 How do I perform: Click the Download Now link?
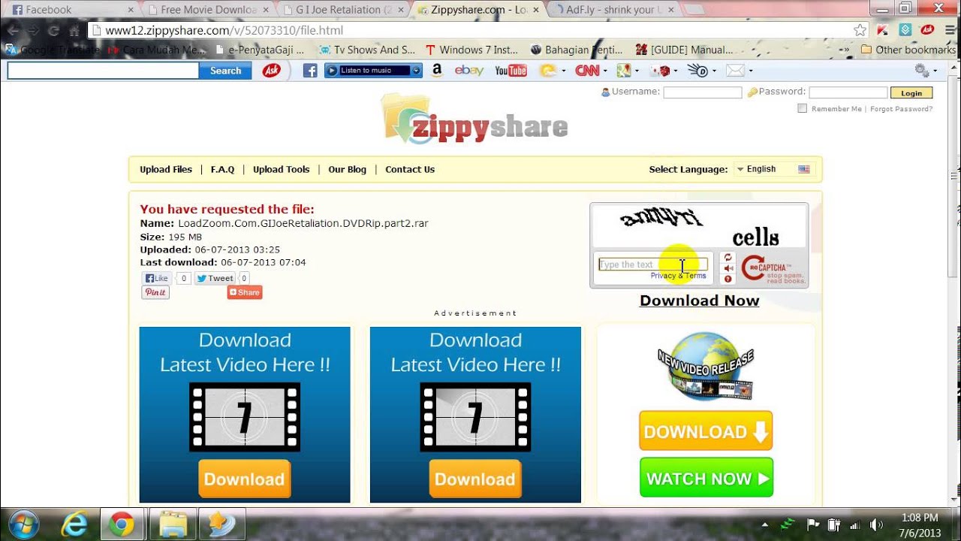point(699,301)
